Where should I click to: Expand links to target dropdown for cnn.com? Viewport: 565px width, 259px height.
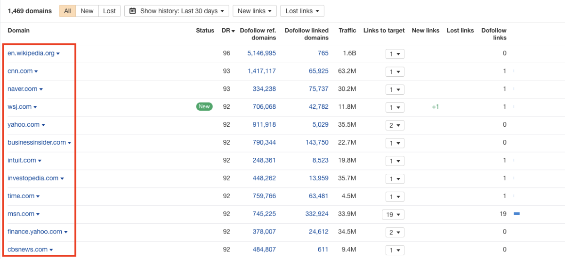pos(395,72)
